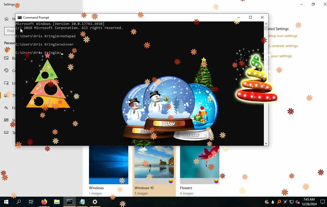
Task: Select Taskbar icon in Settings sidebar
Action: pyautogui.click(x=6, y=133)
